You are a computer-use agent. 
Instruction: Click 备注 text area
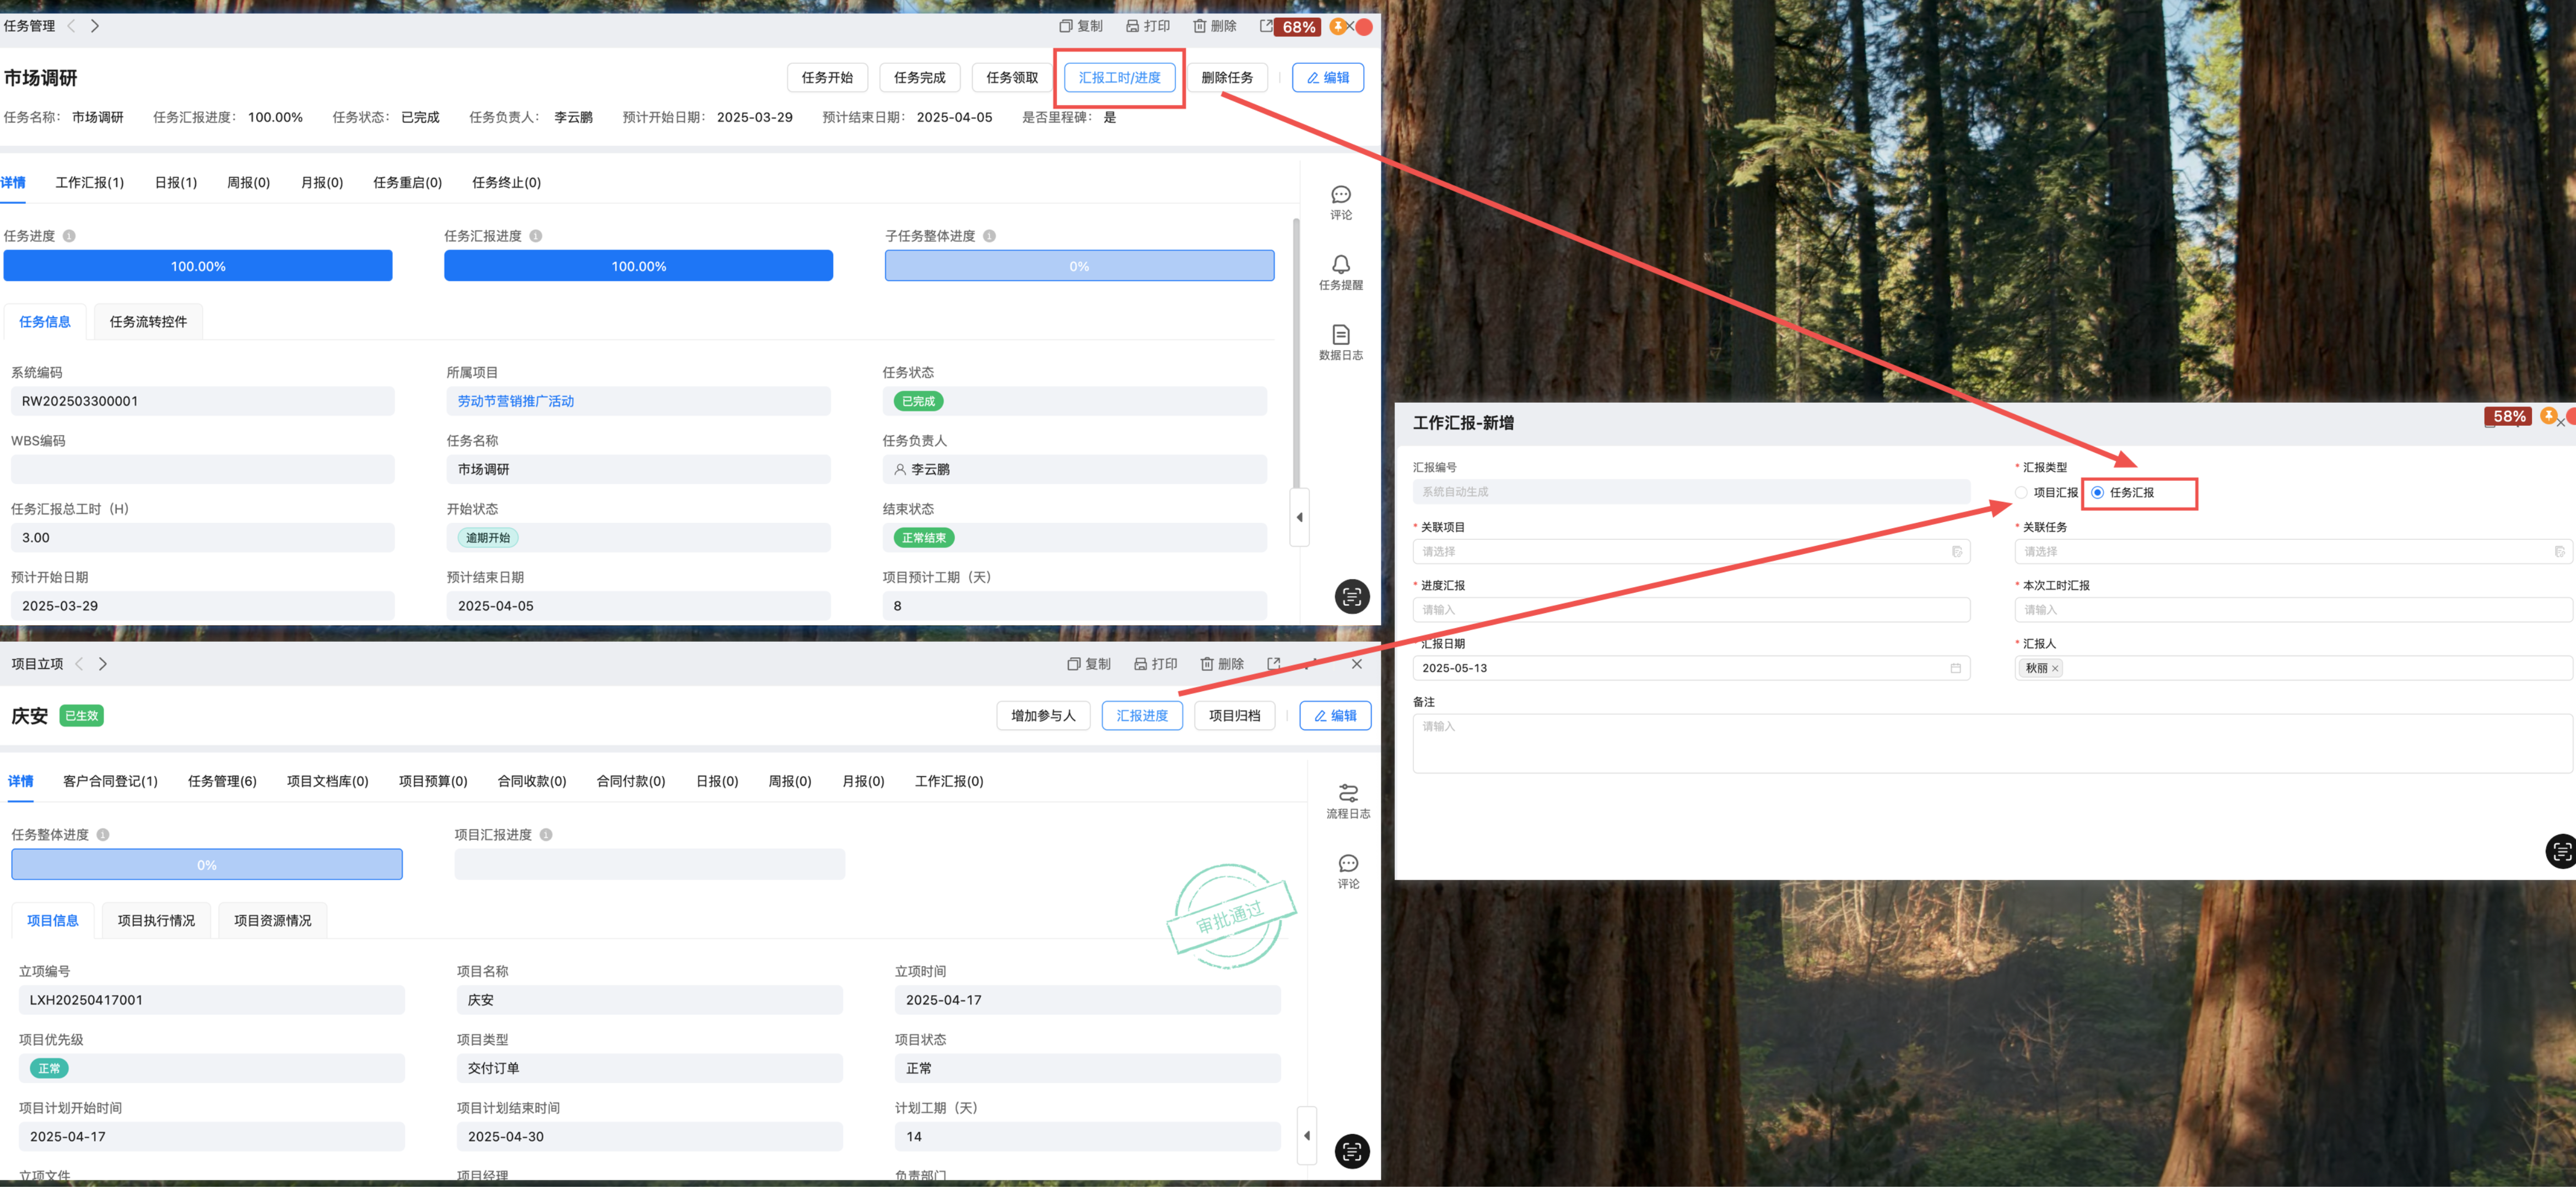coord(1992,744)
